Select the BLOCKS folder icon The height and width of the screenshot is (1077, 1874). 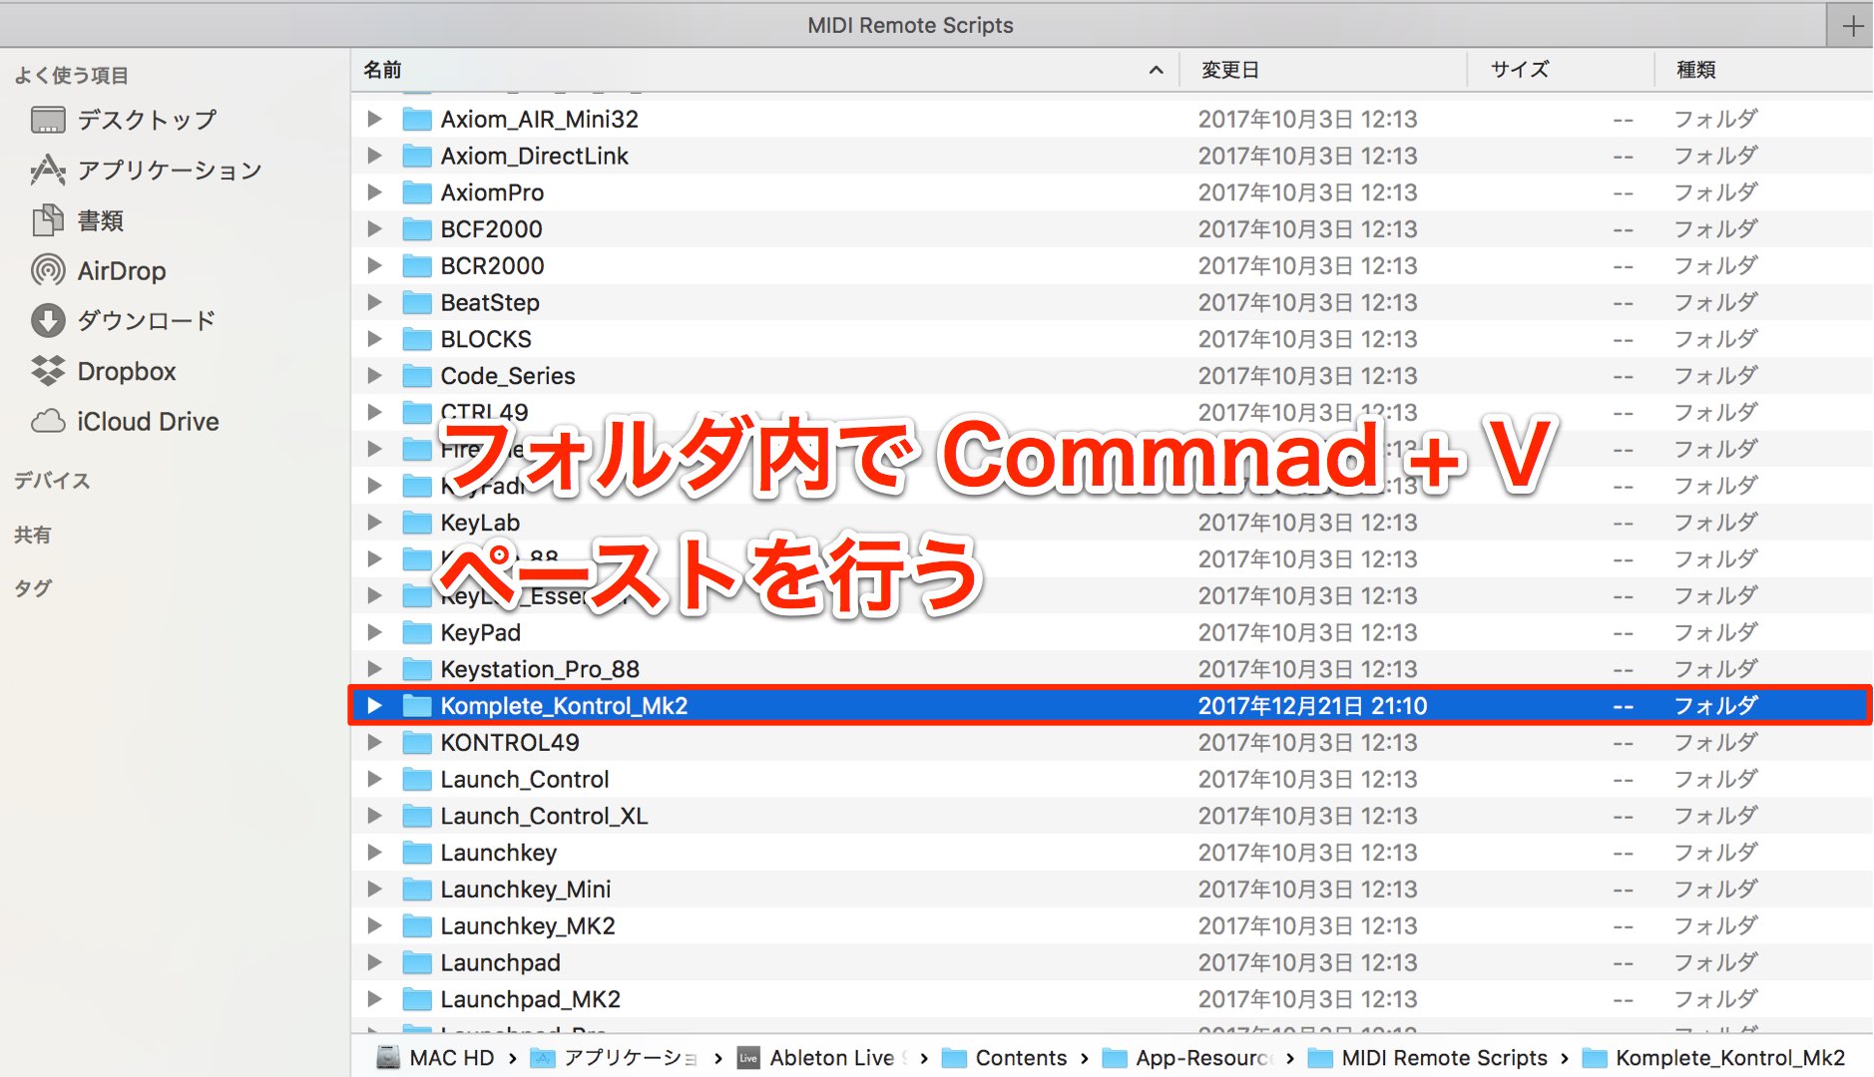point(417,339)
